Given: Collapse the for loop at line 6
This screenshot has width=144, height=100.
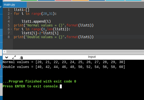Looking at the screenshot, I should (11, 29).
